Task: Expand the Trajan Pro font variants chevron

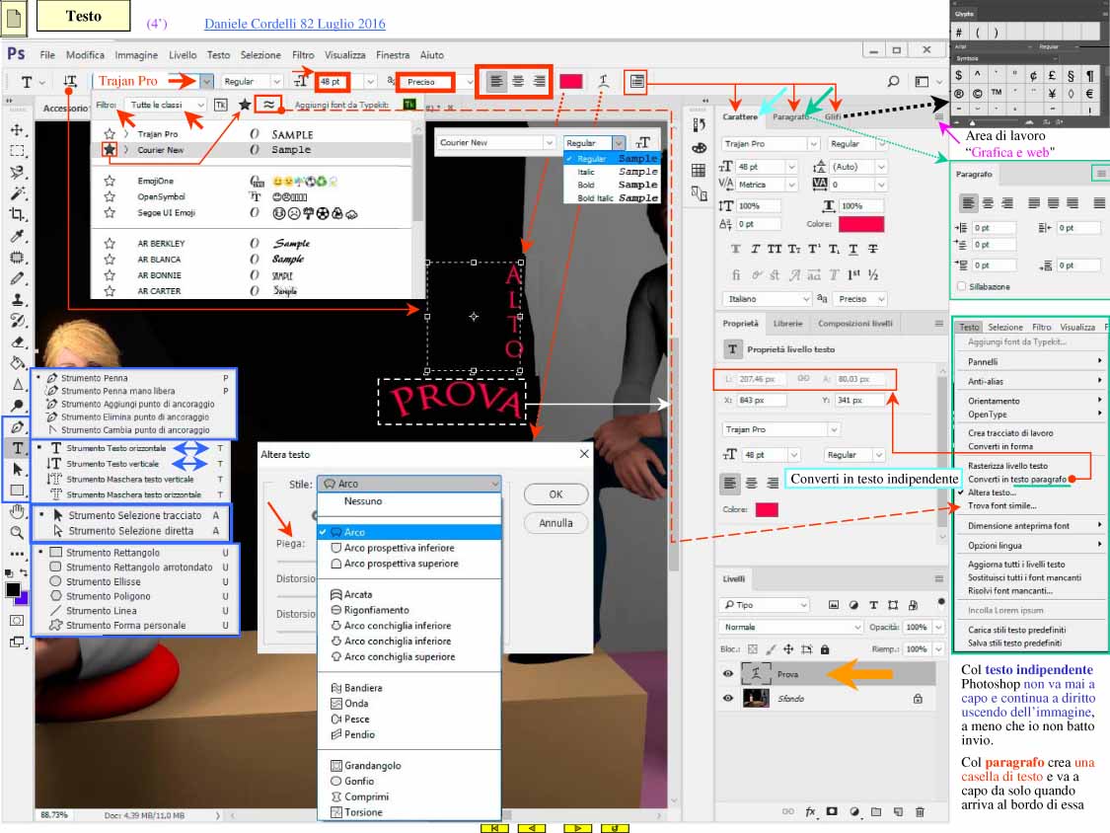Action: pos(126,134)
